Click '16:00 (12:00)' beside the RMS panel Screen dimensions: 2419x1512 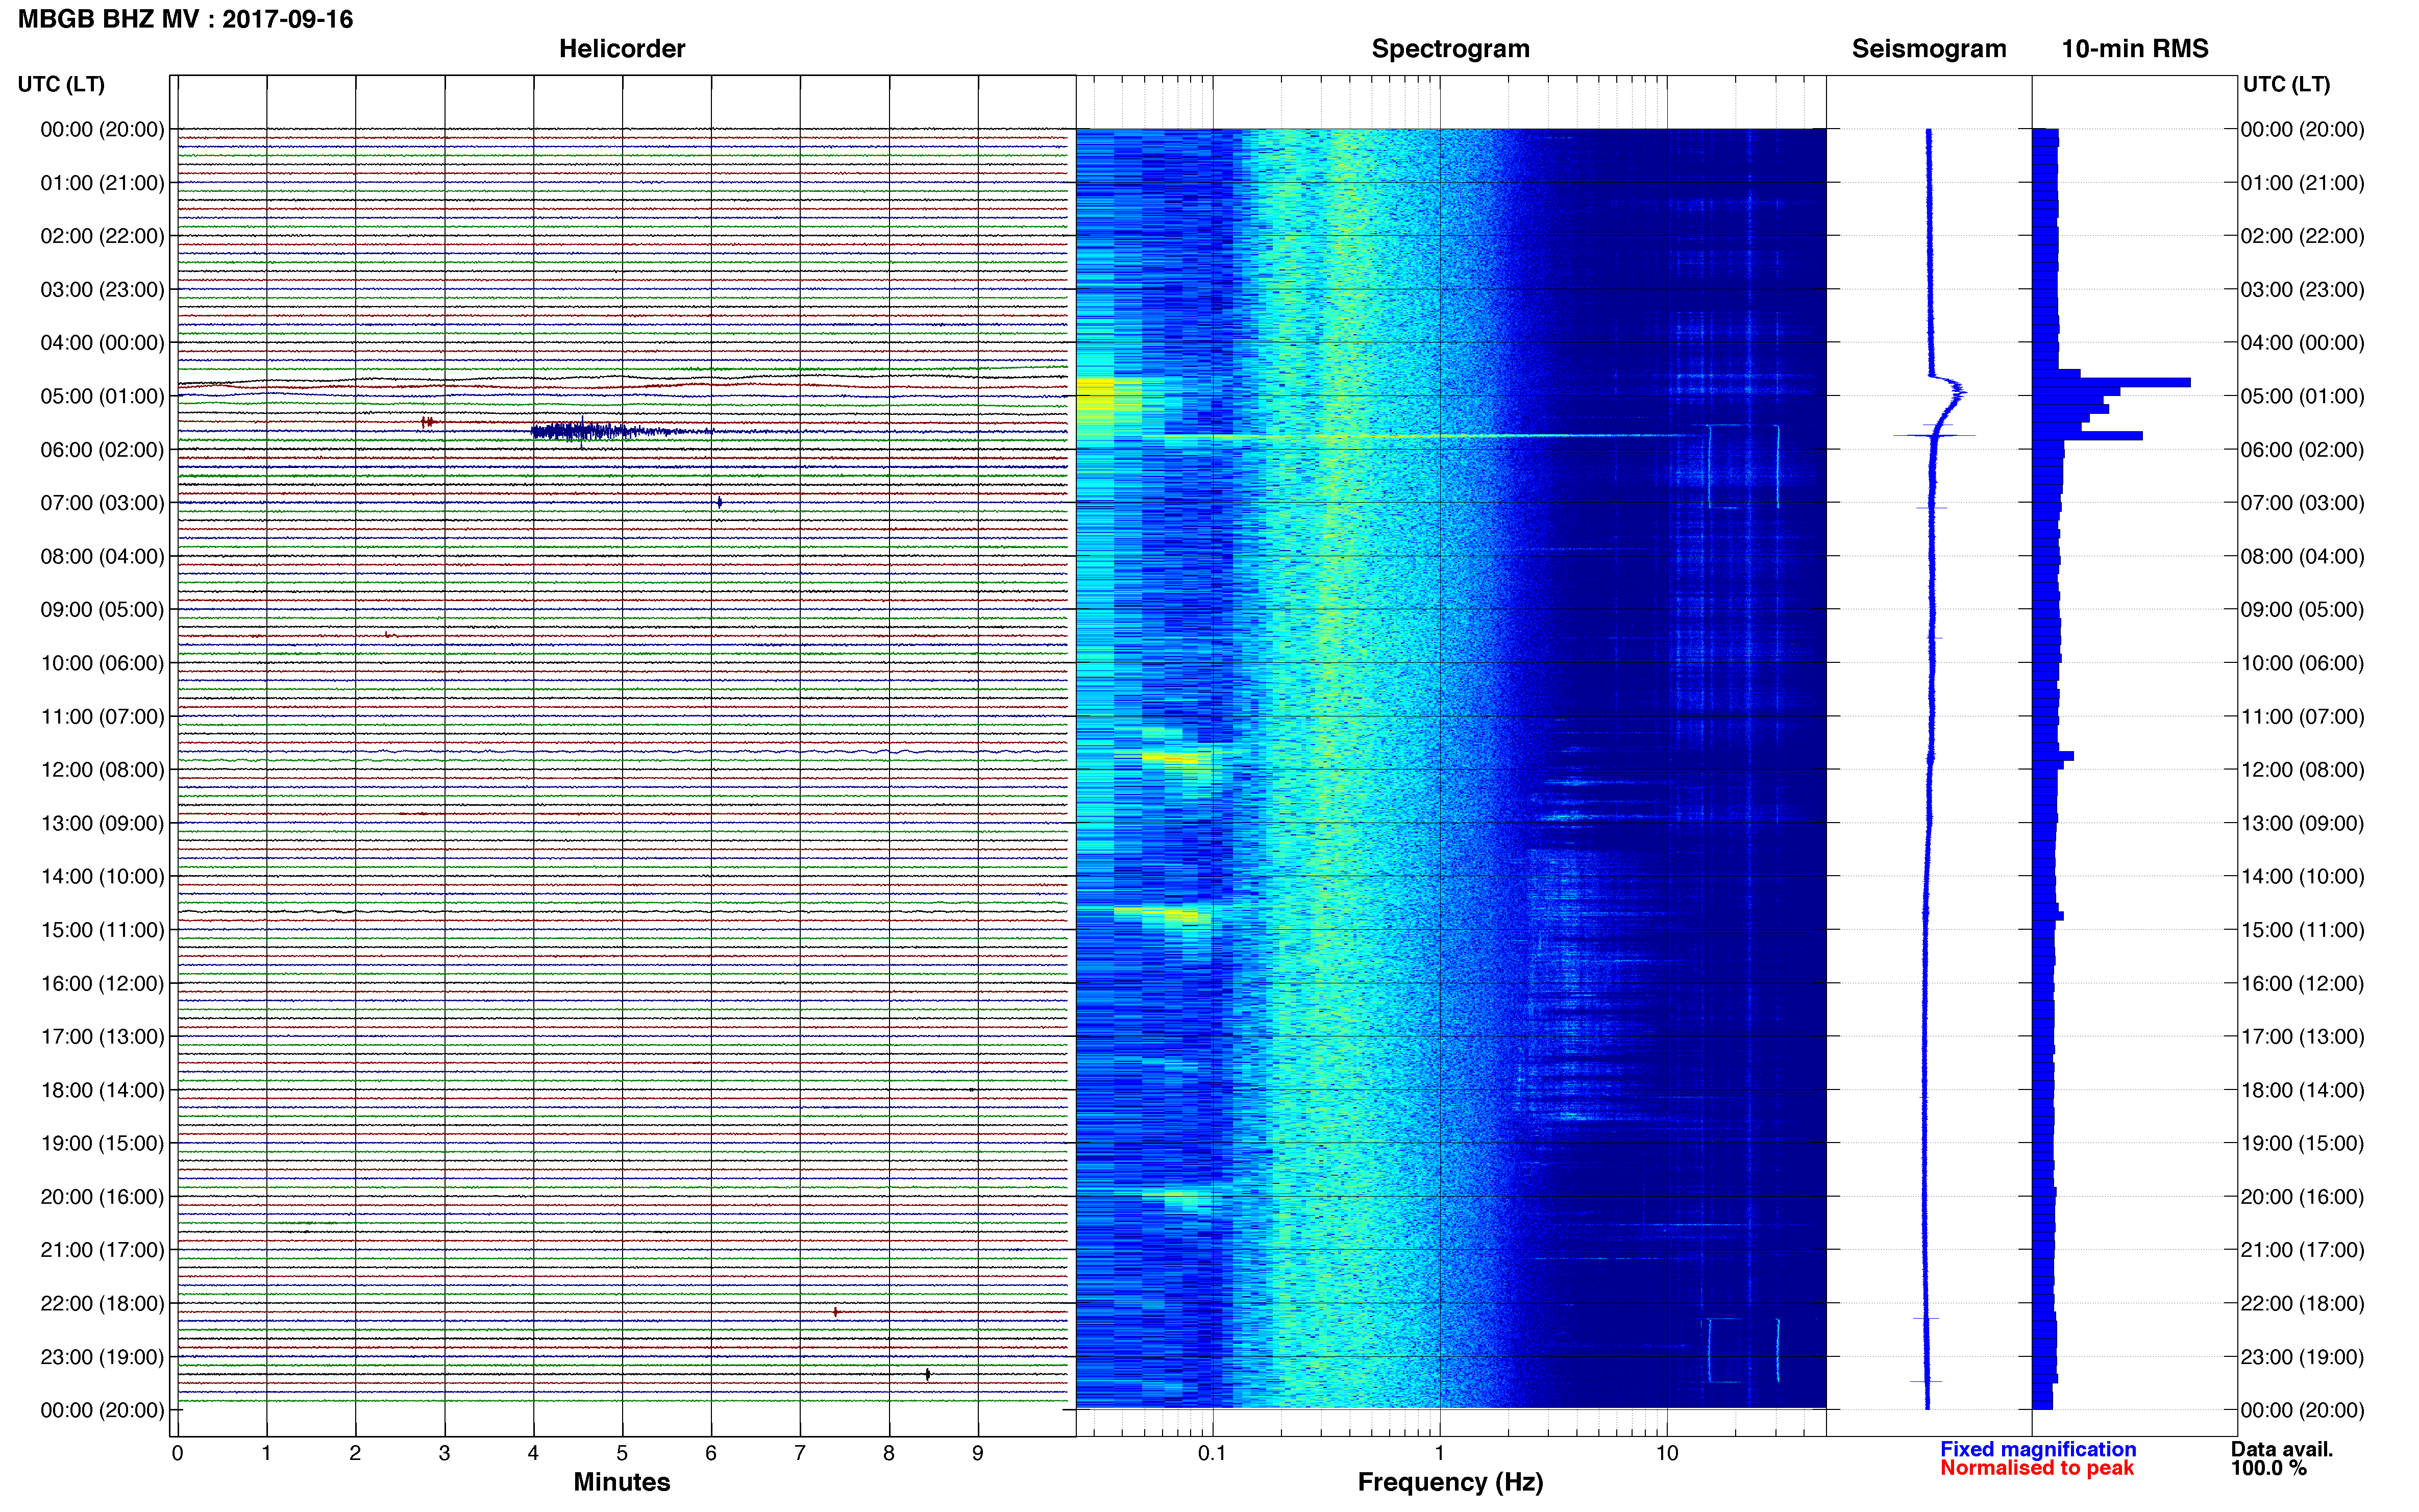click(x=2302, y=983)
